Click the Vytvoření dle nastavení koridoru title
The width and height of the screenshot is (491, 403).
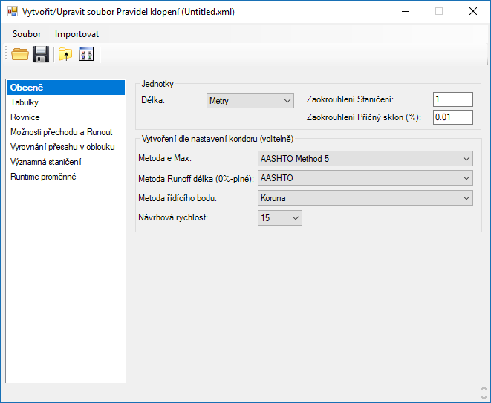(218, 139)
